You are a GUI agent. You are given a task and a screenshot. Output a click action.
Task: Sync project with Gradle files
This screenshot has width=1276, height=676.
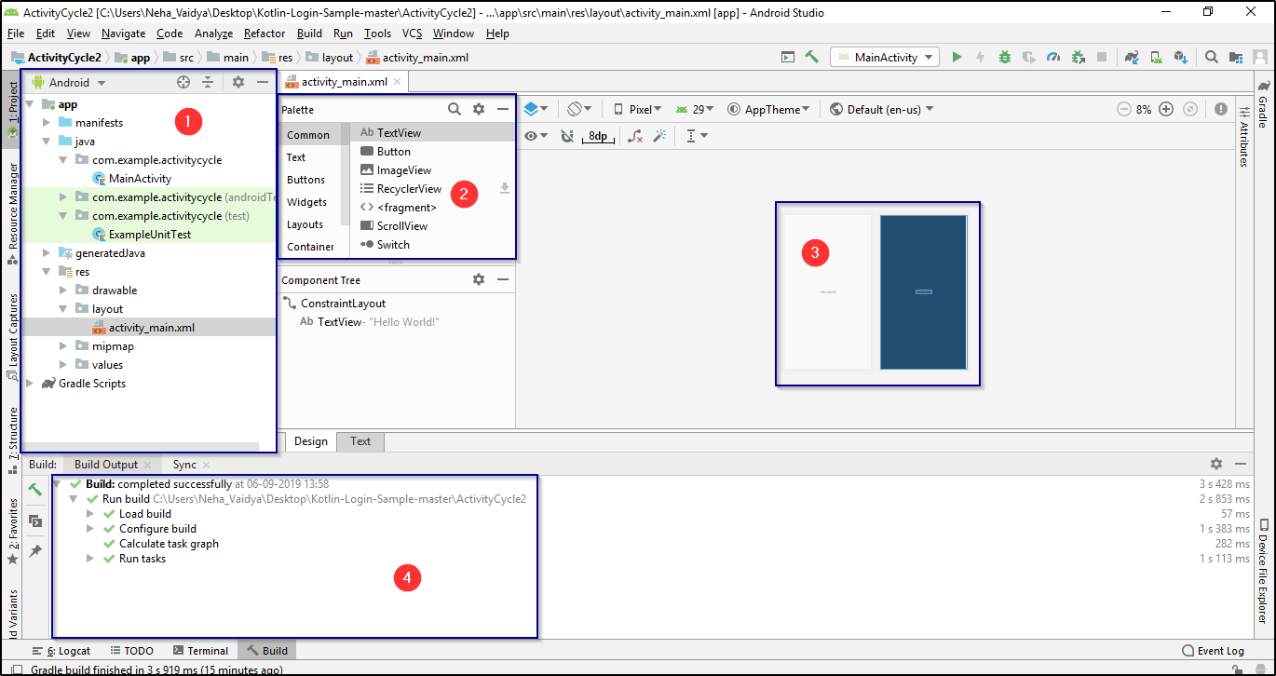point(1131,57)
